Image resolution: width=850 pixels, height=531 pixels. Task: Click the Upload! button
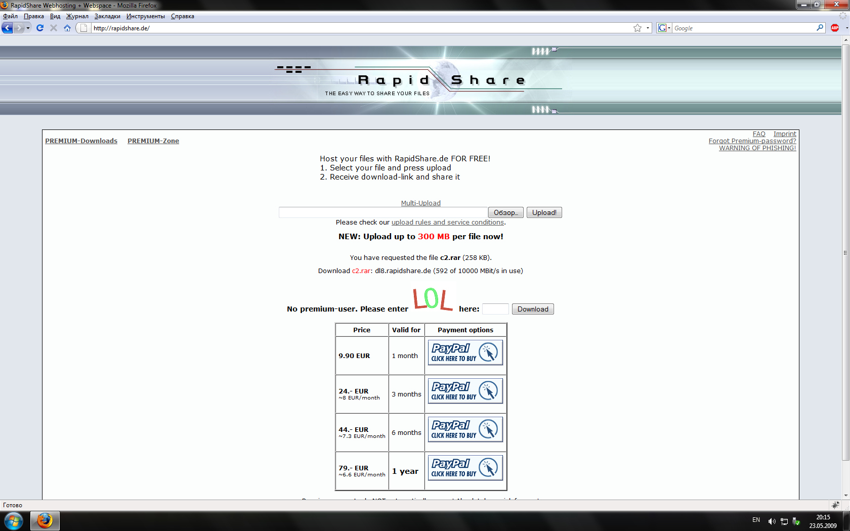coord(544,212)
